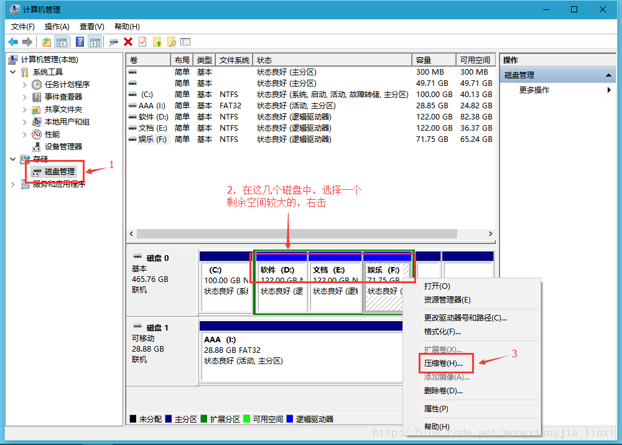Choose 格式化(F)... in context menu
This screenshot has height=445, width=622.
pyautogui.click(x=442, y=332)
